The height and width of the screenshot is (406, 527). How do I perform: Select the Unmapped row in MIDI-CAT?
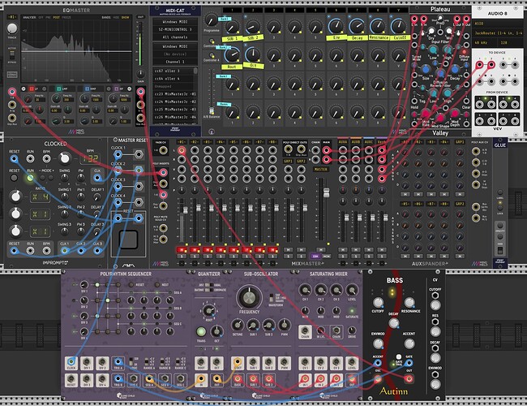pyautogui.click(x=173, y=87)
